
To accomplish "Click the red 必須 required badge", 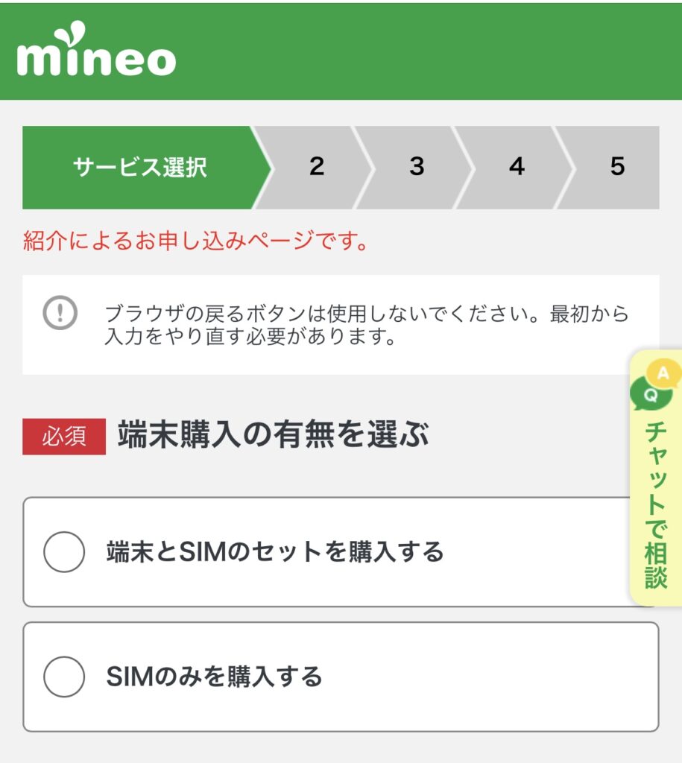I will (64, 437).
